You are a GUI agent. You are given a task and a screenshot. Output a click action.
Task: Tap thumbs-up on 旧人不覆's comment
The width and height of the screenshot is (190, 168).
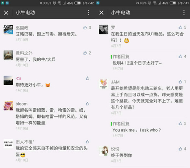coord(87,142)
